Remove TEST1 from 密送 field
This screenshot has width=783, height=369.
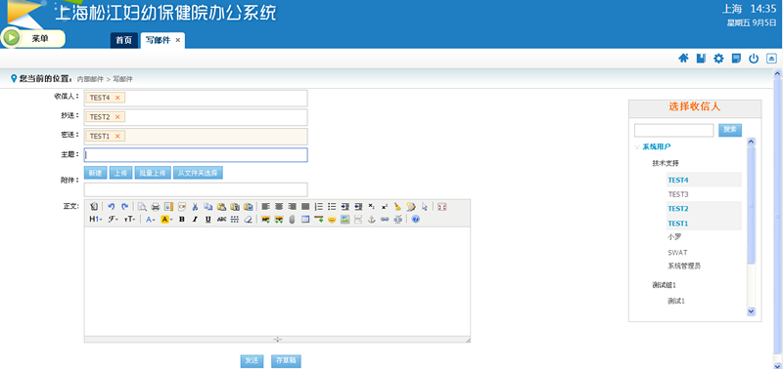[x=117, y=136]
